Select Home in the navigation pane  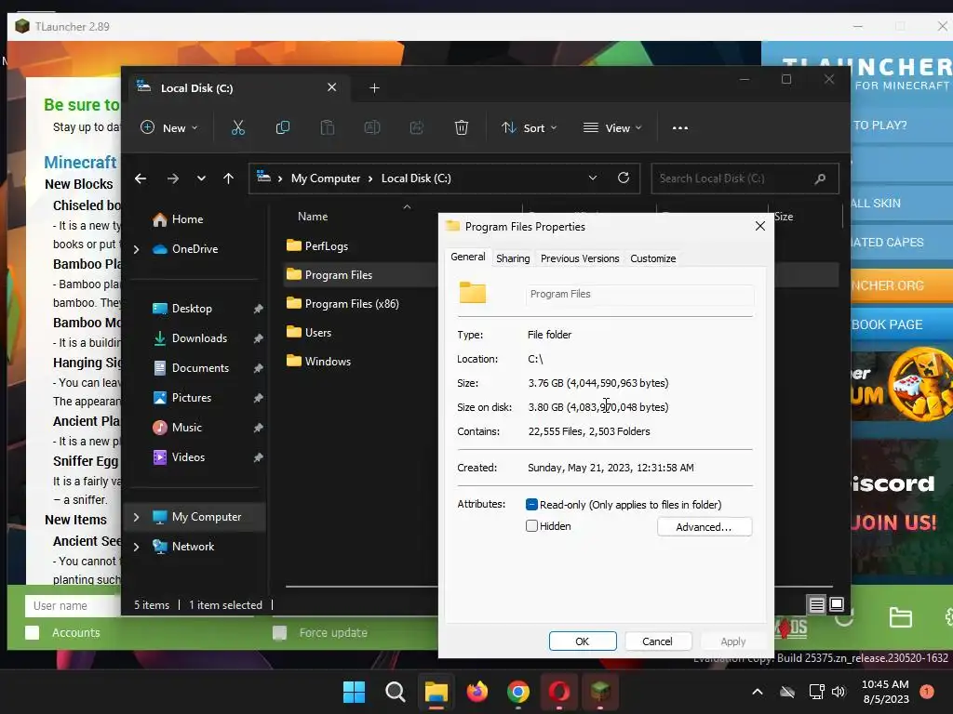click(186, 219)
